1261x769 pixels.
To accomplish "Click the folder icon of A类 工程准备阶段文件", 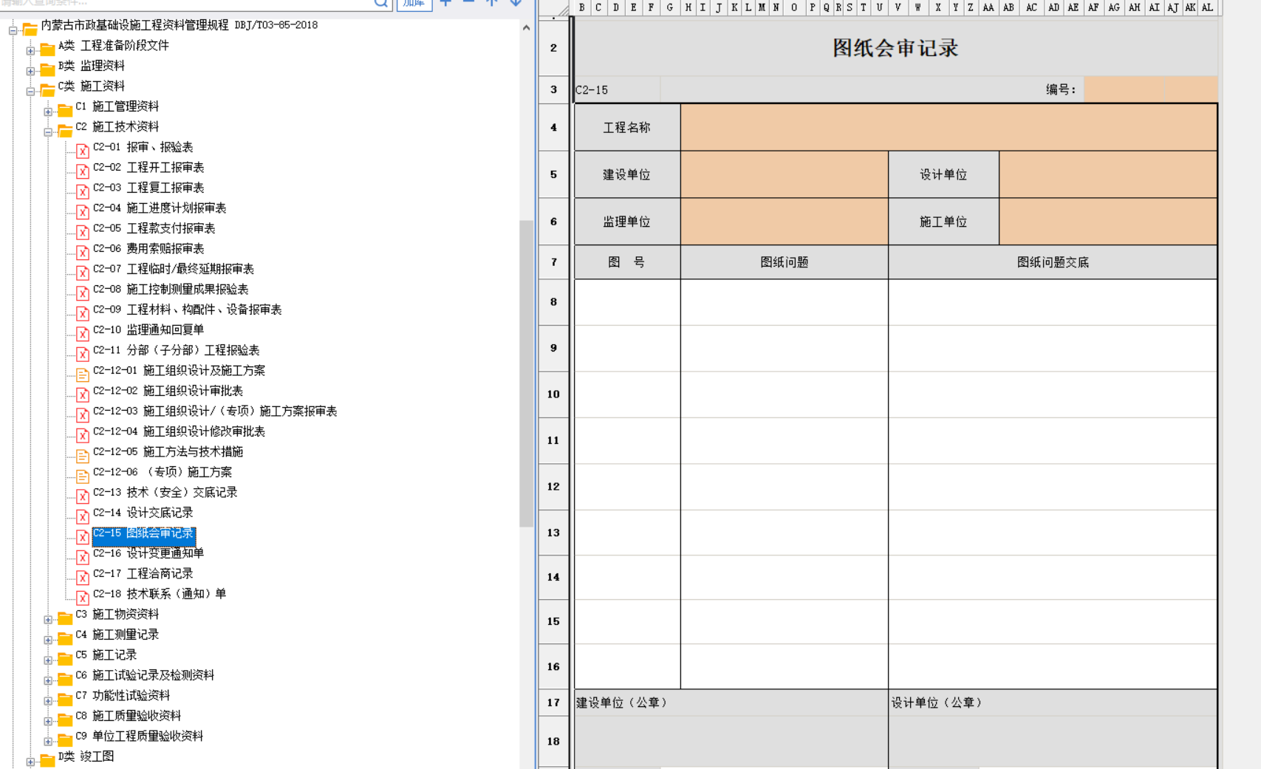I will click(47, 49).
